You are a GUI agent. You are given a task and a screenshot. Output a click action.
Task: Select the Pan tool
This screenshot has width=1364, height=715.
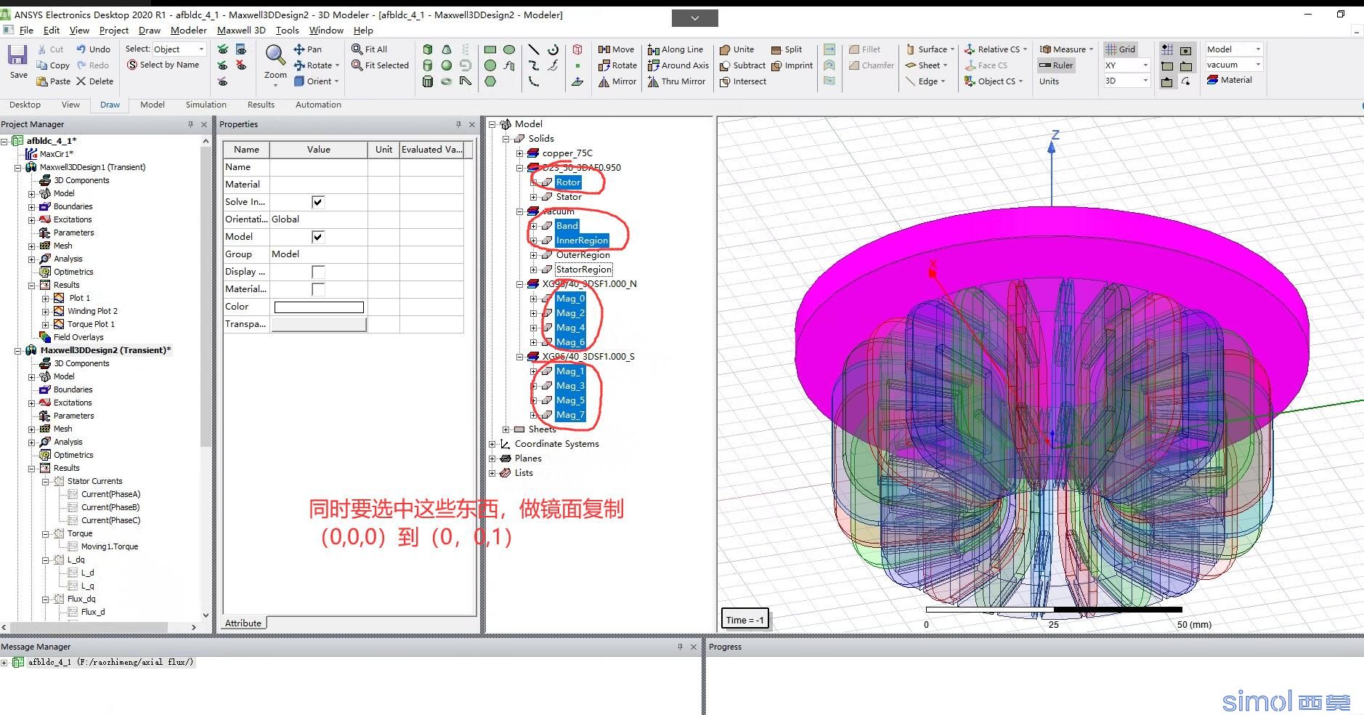[307, 49]
